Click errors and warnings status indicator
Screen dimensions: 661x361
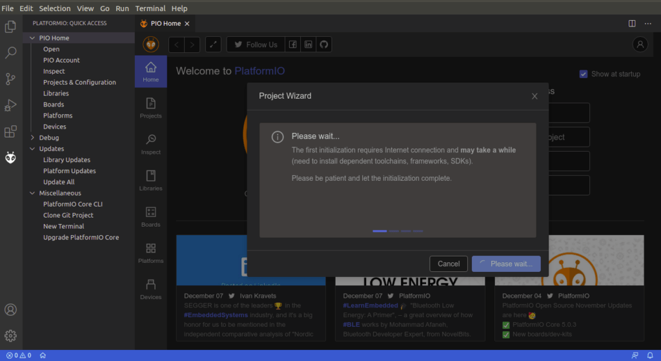click(19, 356)
